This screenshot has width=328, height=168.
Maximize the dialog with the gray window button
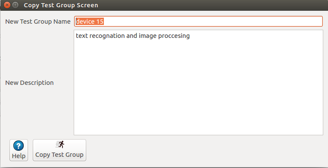coord(15,5)
